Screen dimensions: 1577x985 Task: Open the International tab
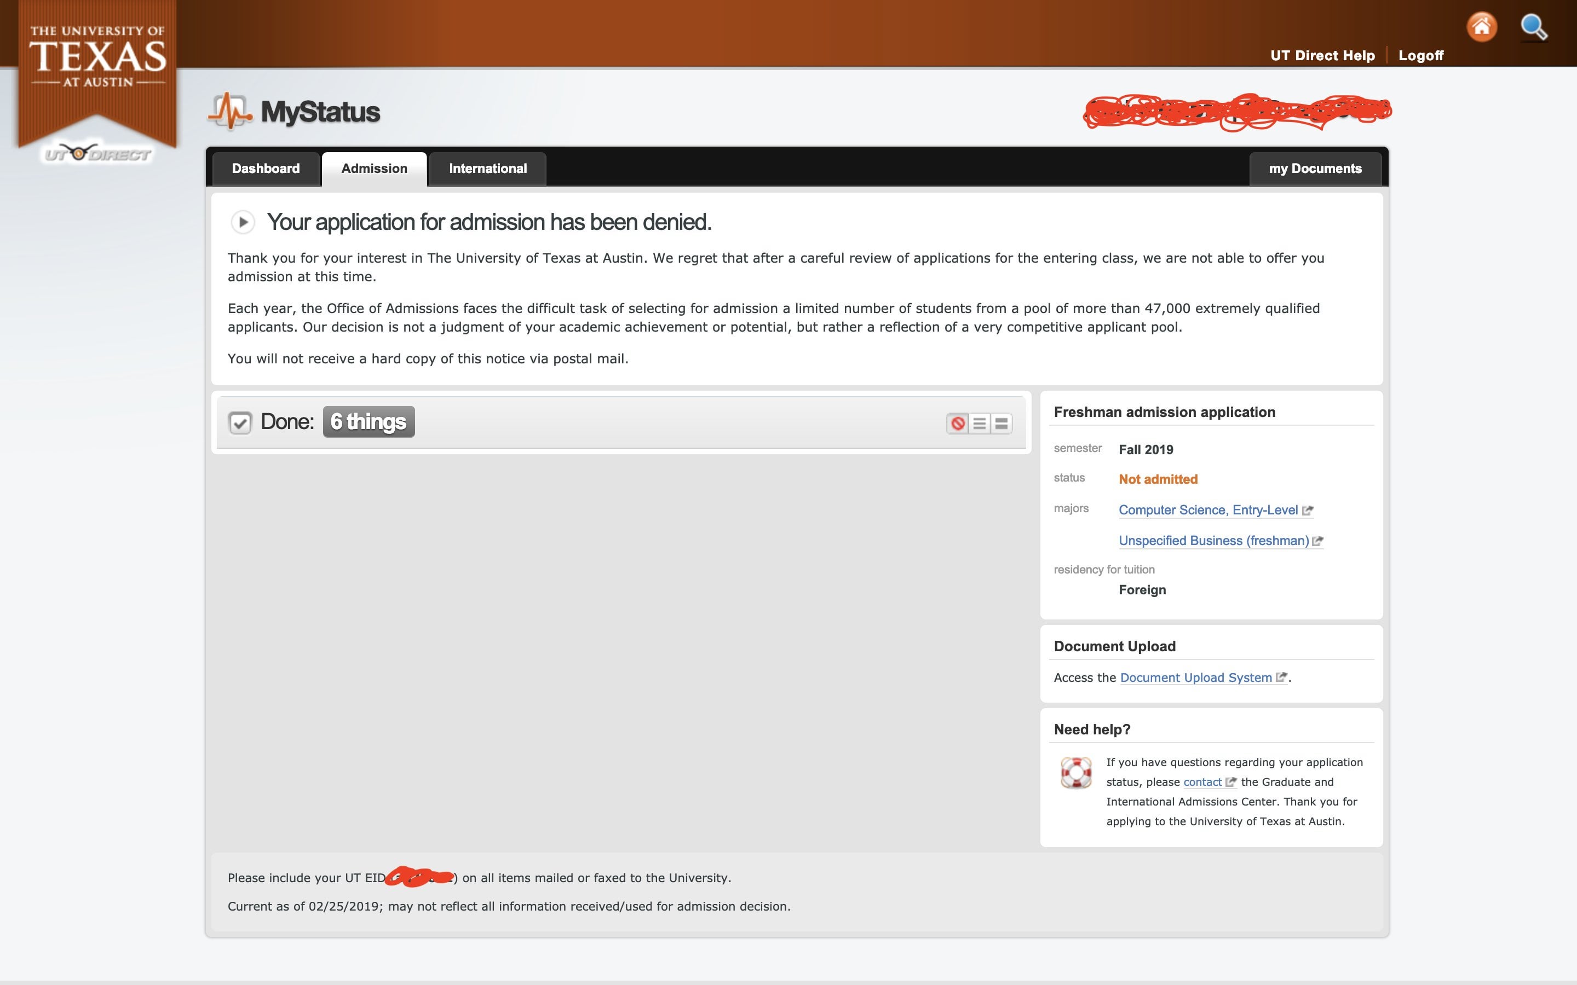[x=487, y=168]
